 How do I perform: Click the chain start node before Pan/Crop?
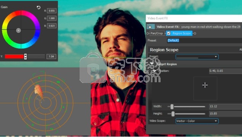tap(148, 33)
